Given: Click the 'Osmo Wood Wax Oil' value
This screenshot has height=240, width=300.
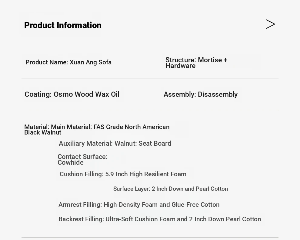Looking at the screenshot, I should point(86,94).
